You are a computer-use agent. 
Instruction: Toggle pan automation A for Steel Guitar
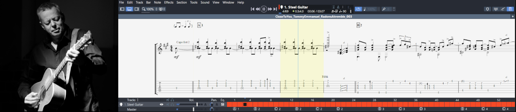pos(217,105)
